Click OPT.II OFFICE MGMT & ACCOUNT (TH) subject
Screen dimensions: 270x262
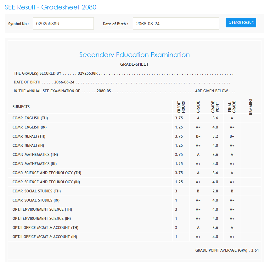click(45, 228)
